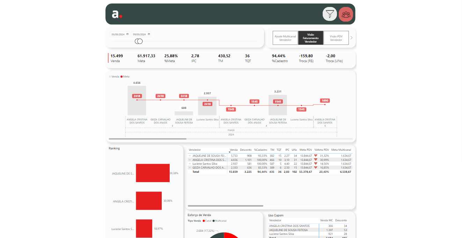Expand the JAQUELINE DE SOUSA FEI... table row
462x238 pixels.
pos(190,156)
